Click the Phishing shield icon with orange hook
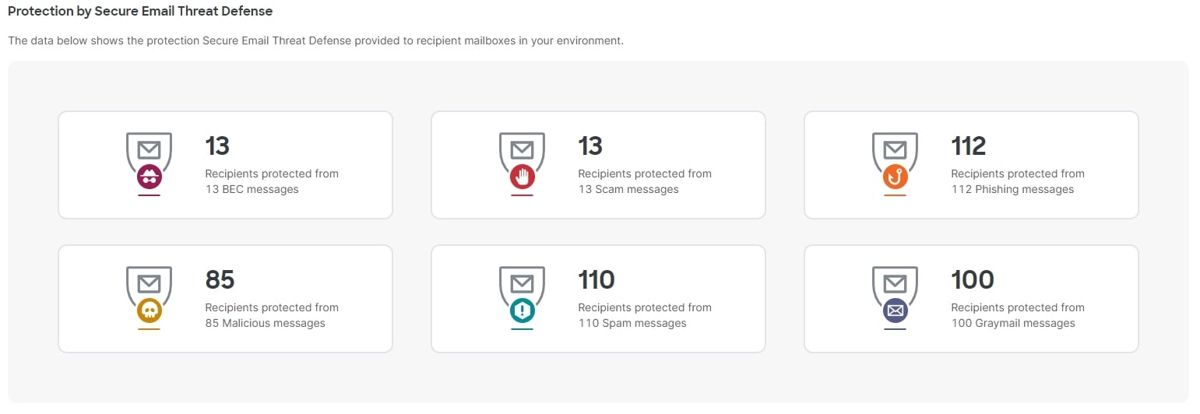Image resolution: width=1200 pixels, height=414 pixels. tap(895, 163)
